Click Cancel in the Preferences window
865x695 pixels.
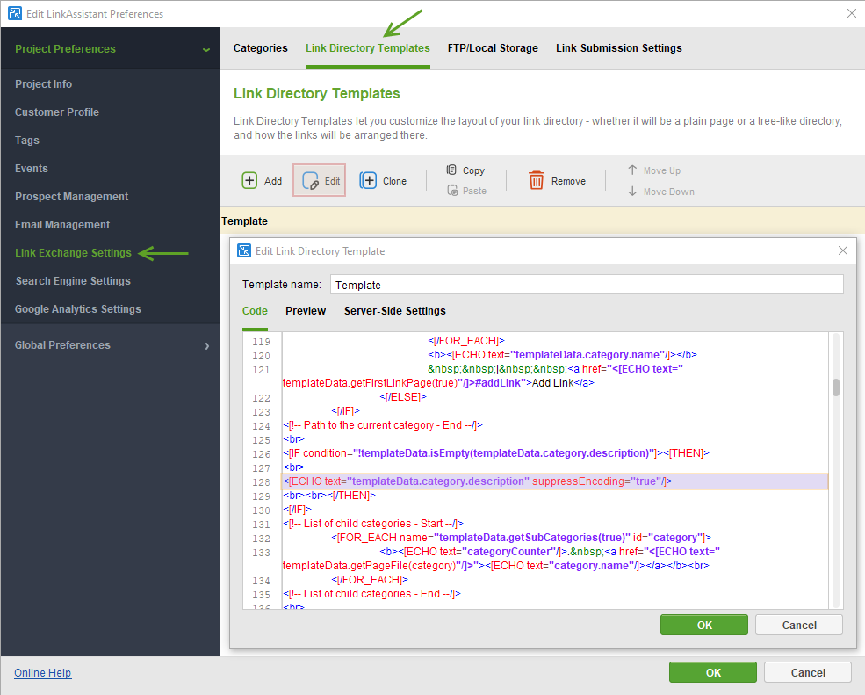point(808,672)
